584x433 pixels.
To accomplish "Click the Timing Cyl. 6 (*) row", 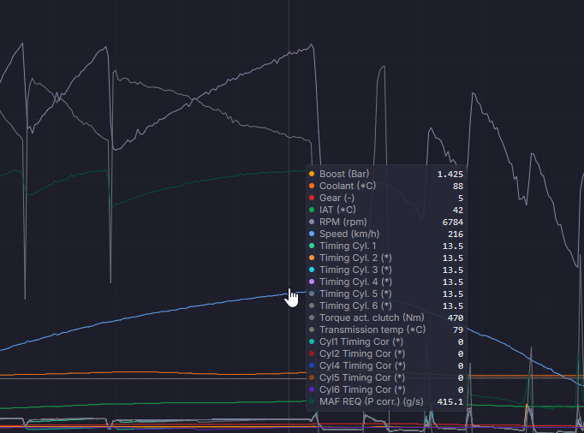I will coord(386,305).
